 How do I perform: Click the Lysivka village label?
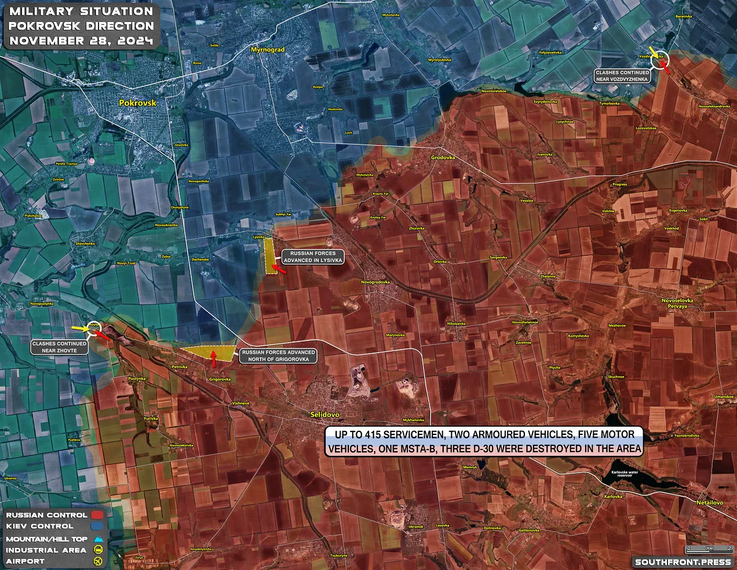[x=258, y=237]
